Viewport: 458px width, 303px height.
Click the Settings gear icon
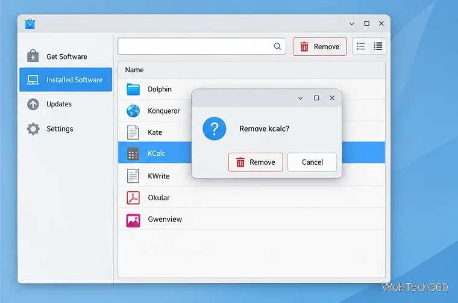coord(33,129)
